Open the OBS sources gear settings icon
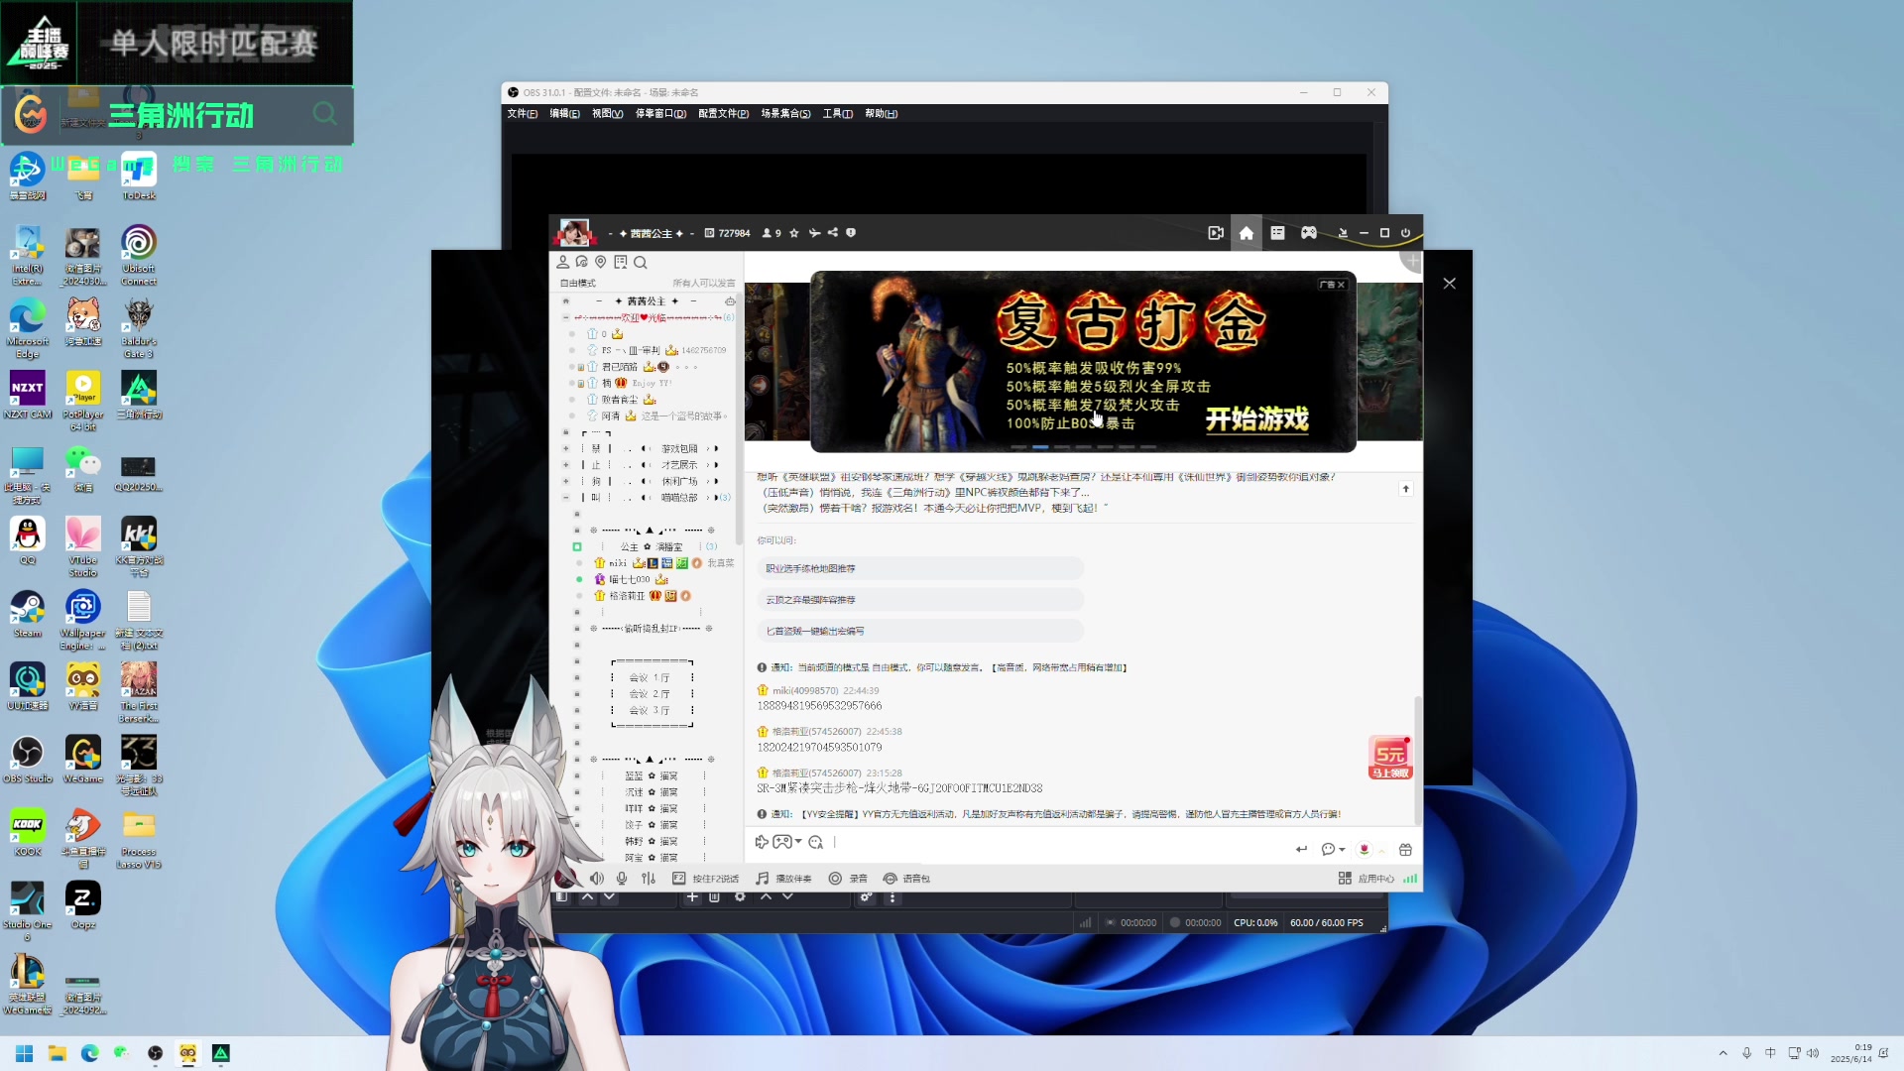 pyautogui.click(x=740, y=896)
